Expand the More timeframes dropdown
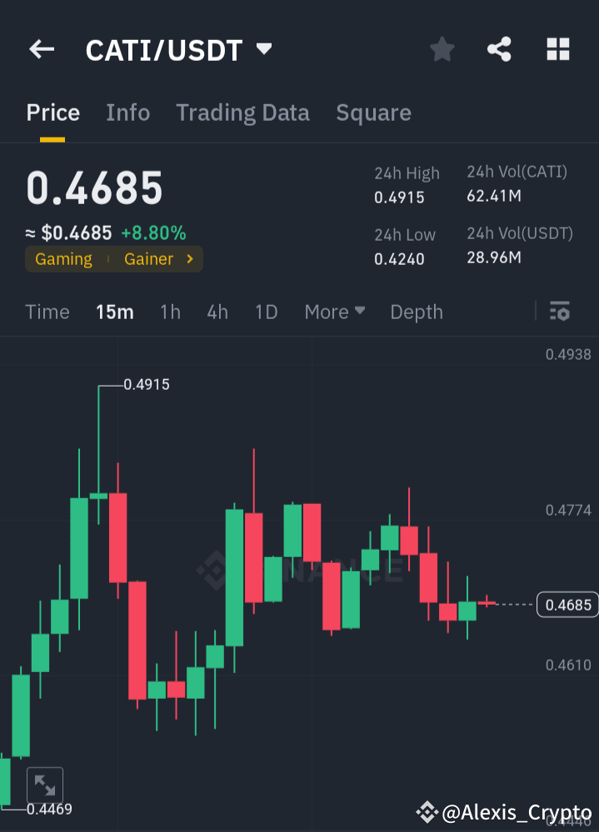This screenshot has height=832, width=599. pyautogui.click(x=334, y=311)
